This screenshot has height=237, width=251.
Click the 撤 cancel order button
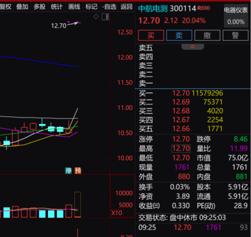pyautogui.click(x=207, y=35)
